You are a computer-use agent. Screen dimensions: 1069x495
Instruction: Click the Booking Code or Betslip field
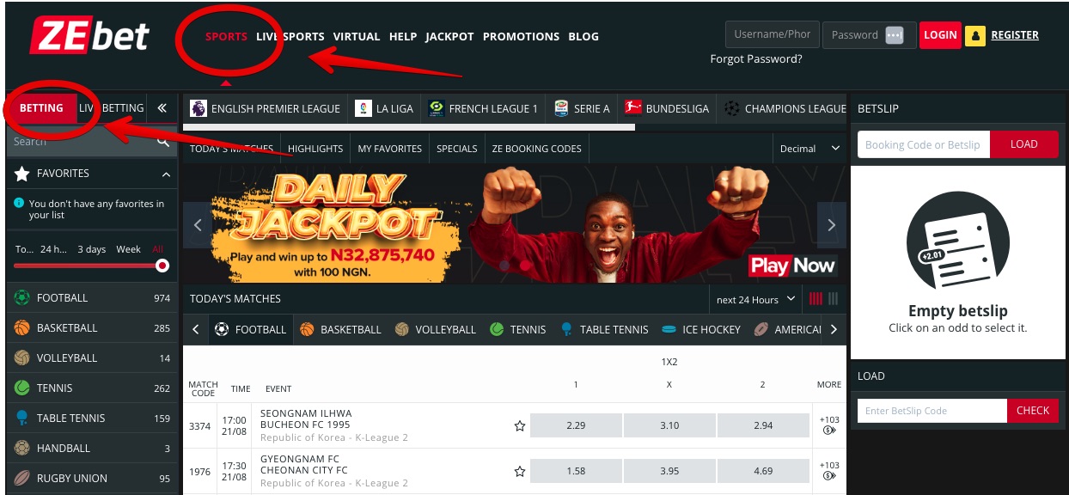click(924, 144)
